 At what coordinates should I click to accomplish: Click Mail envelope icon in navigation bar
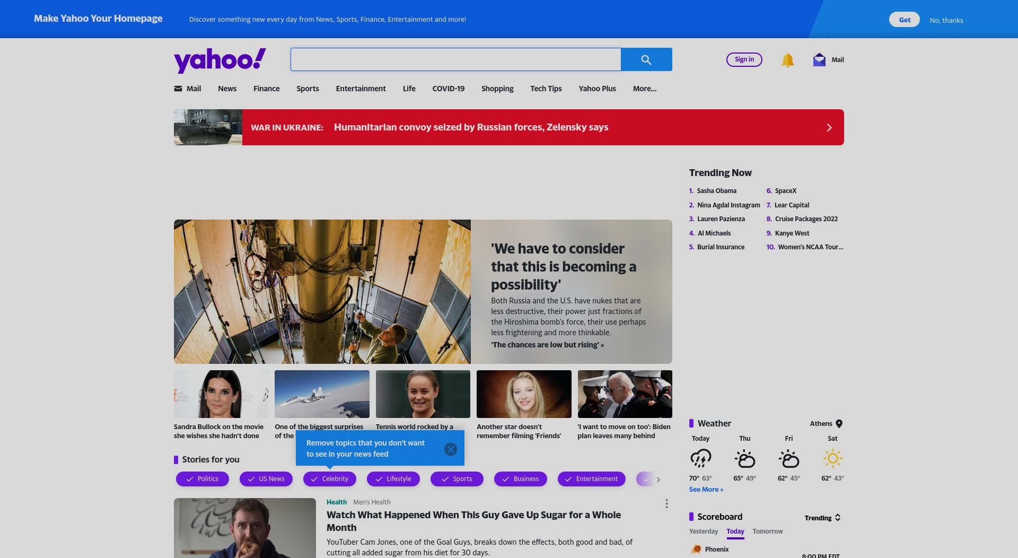(x=178, y=89)
